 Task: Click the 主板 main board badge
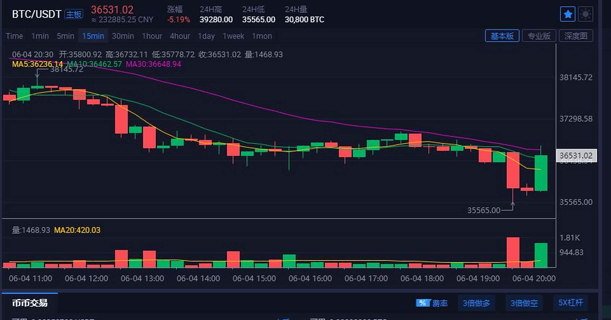click(74, 14)
